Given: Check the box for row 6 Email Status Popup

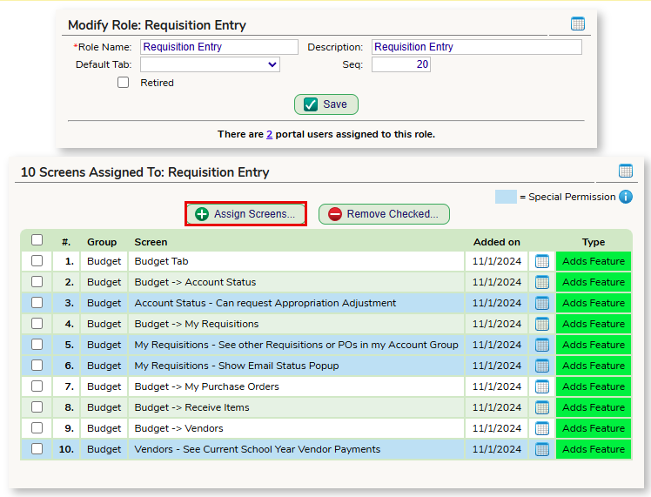Looking at the screenshot, I should [37, 365].
